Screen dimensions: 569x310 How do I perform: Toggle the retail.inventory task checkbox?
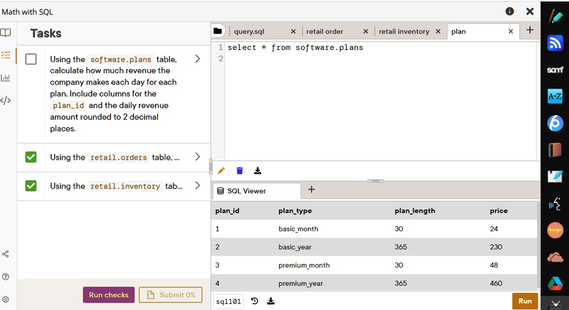pos(31,186)
